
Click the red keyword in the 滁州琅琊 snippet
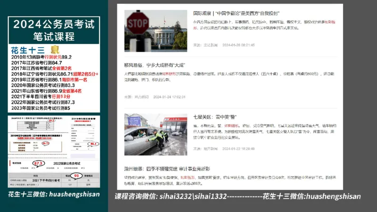click(188, 178)
